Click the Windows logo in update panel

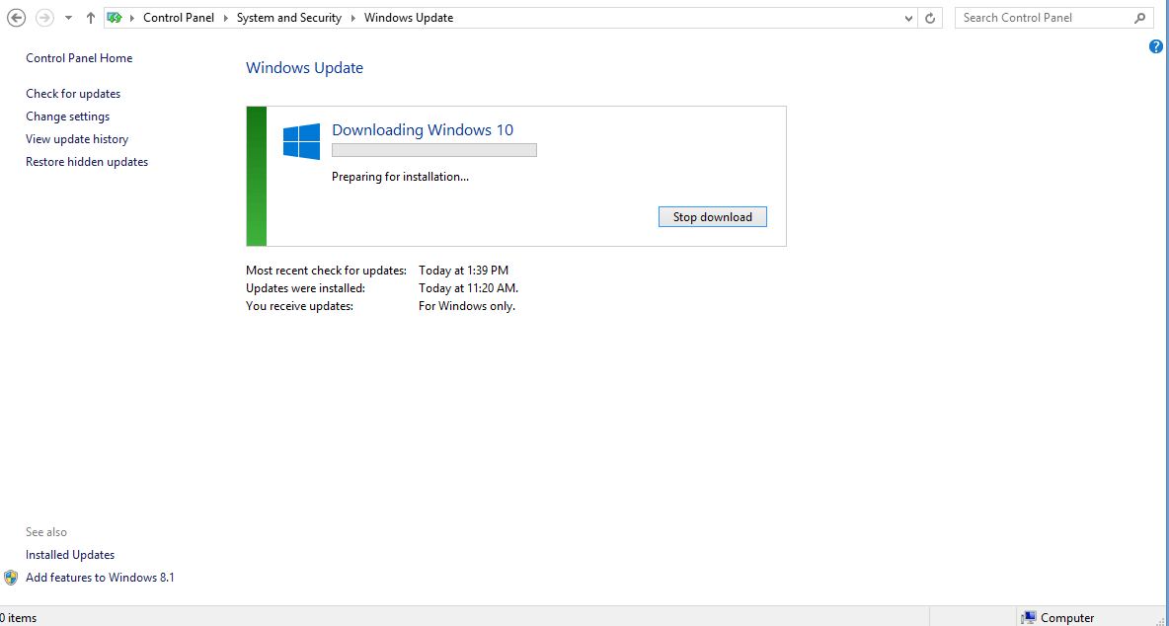pyautogui.click(x=301, y=141)
